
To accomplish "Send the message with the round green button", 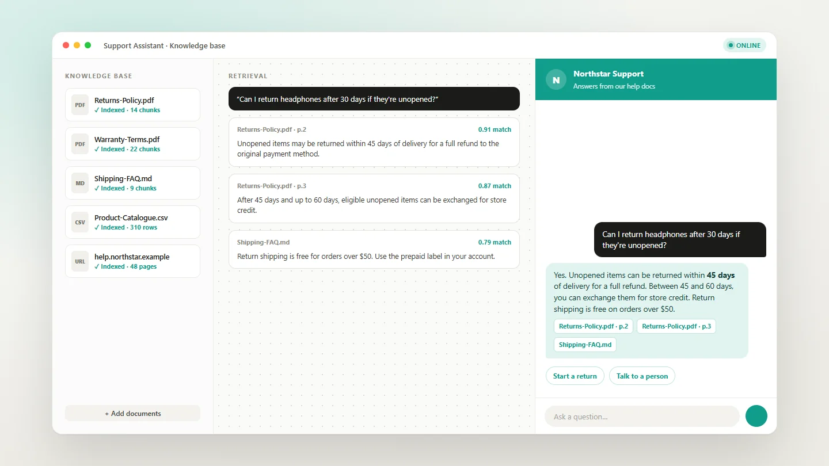I will 756,416.
